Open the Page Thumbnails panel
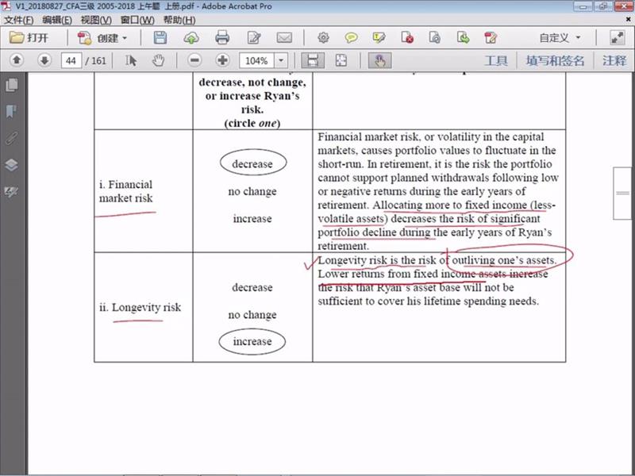This screenshot has width=635, height=476. point(11,85)
